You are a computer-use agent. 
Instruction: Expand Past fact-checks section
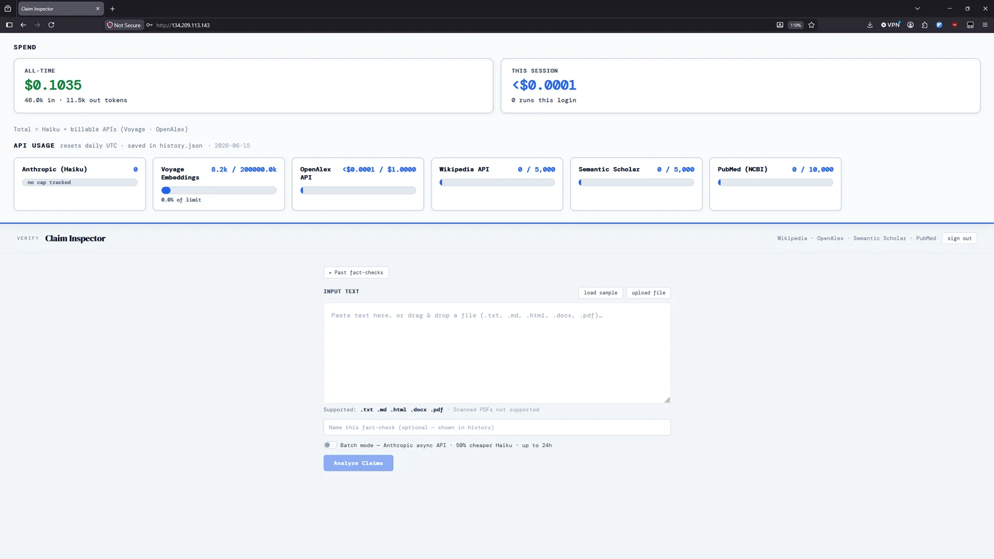(x=356, y=273)
